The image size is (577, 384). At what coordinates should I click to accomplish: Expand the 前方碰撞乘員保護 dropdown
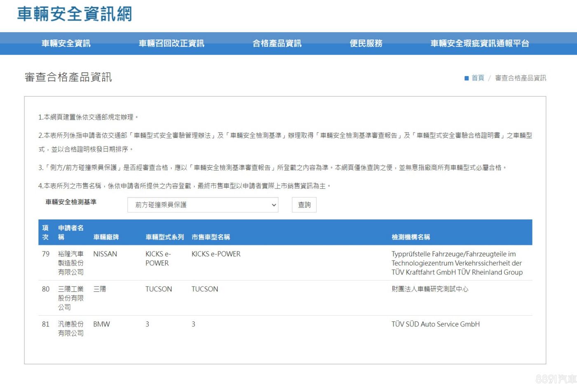203,205
